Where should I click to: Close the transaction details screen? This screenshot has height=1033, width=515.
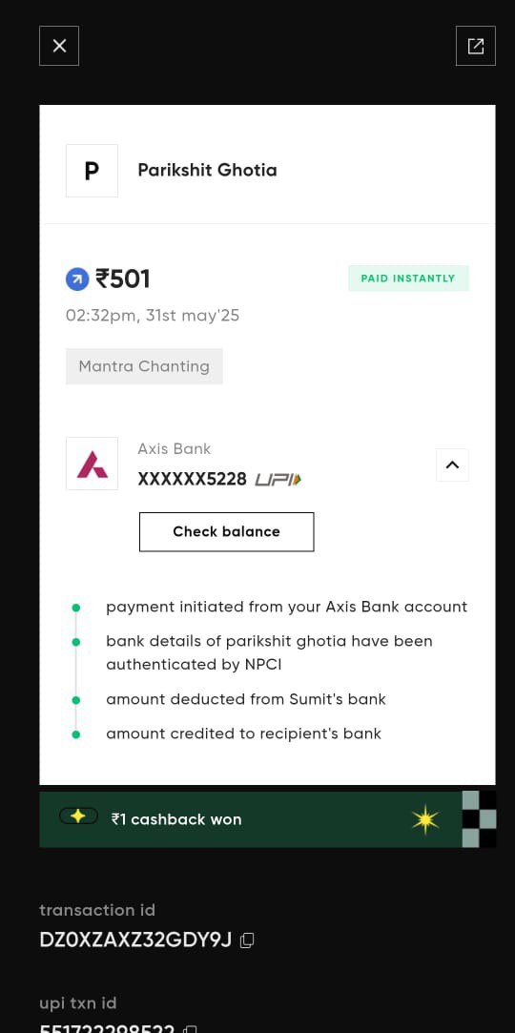[x=59, y=46]
